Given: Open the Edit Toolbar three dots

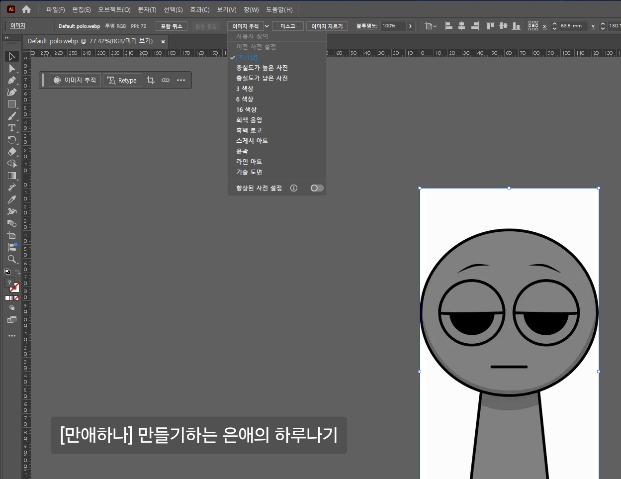Looking at the screenshot, I should [12, 336].
